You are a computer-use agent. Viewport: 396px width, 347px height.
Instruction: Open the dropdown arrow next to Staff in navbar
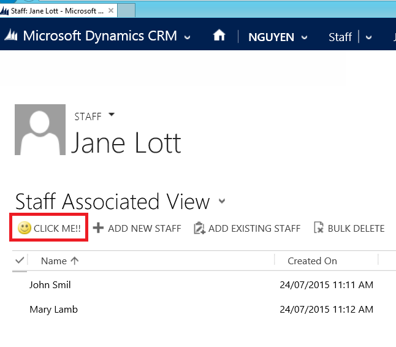(x=368, y=37)
